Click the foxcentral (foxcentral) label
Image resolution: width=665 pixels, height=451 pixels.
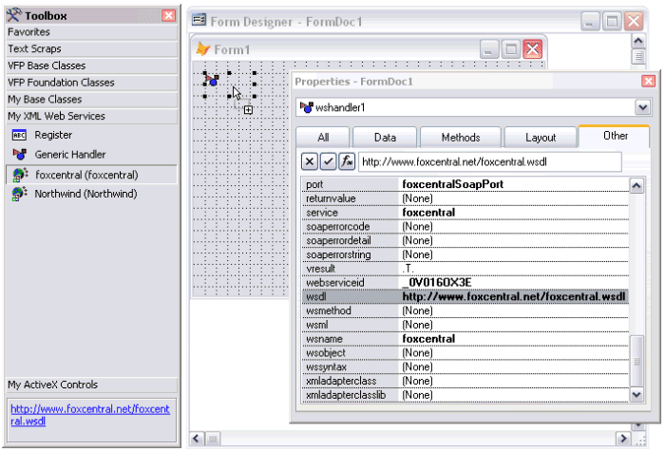(x=86, y=175)
